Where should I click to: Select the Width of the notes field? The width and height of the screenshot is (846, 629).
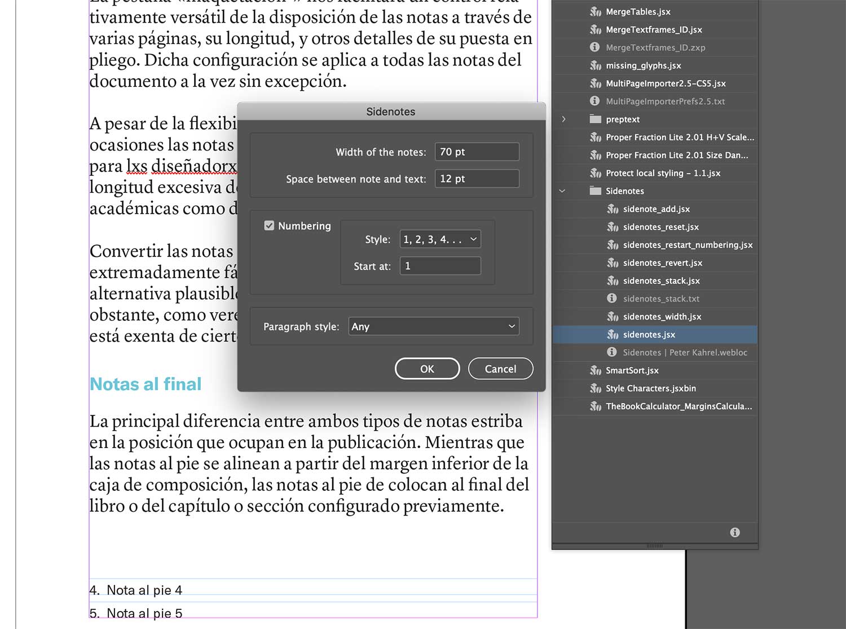[477, 151]
